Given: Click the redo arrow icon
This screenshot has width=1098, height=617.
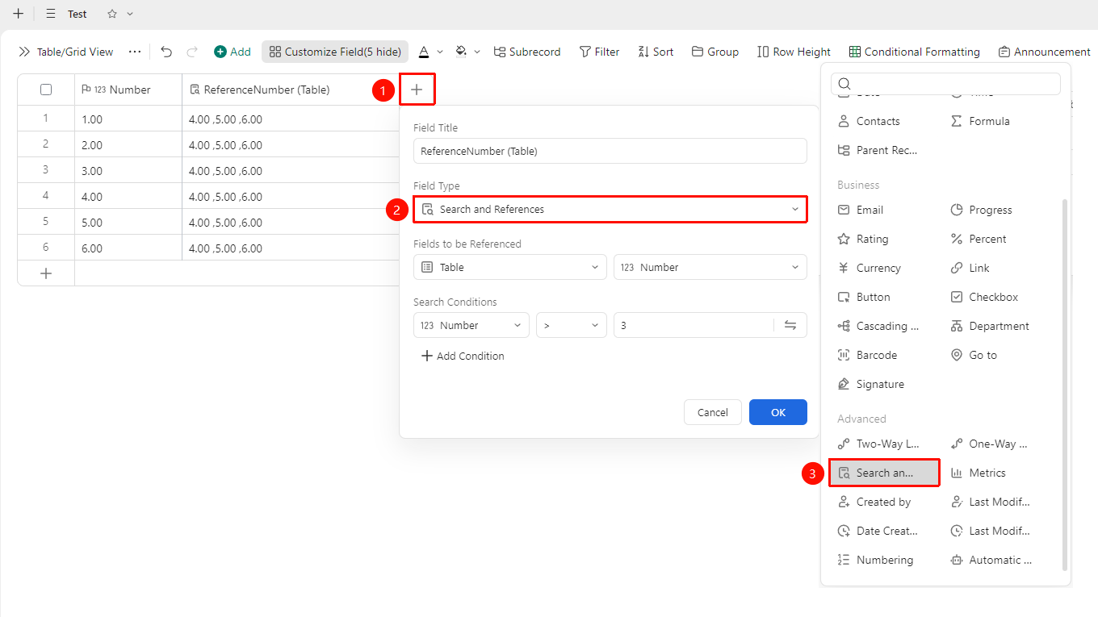Looking at the screenshot, I should 192,52.
